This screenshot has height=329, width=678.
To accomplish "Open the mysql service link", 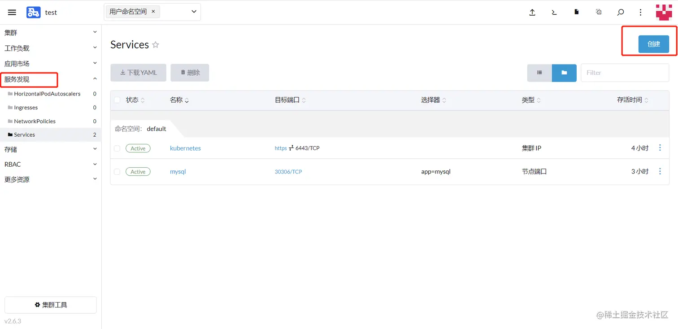I will 178,172.
